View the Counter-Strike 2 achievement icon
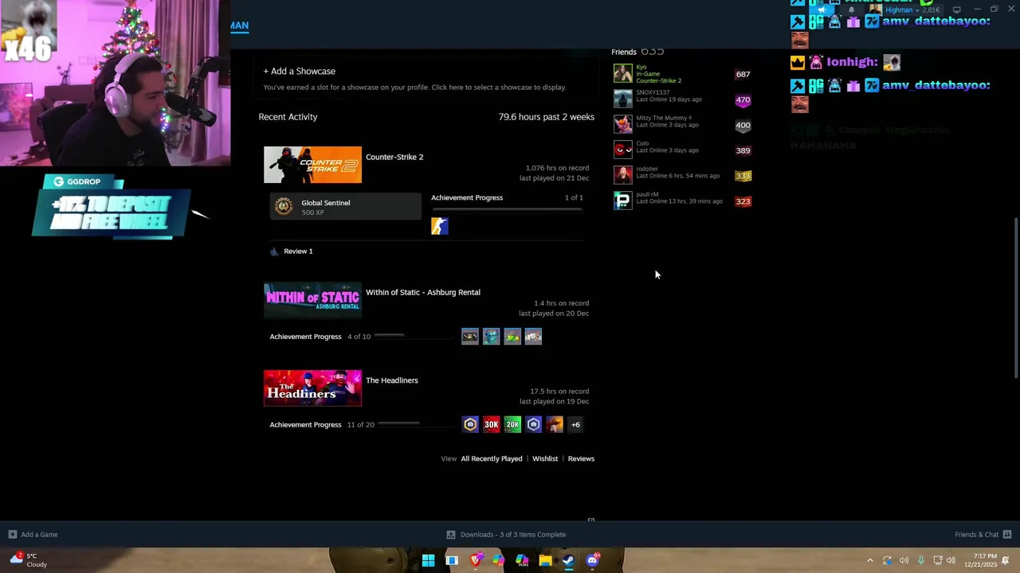Screen dimensions: 1020x573 (x=440, y=227)
